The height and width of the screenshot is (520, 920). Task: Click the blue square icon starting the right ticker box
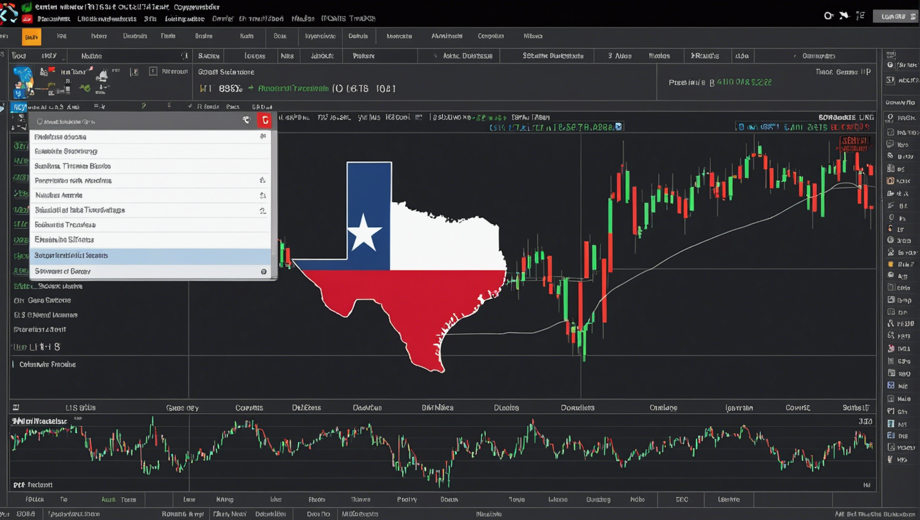[741, 127]
